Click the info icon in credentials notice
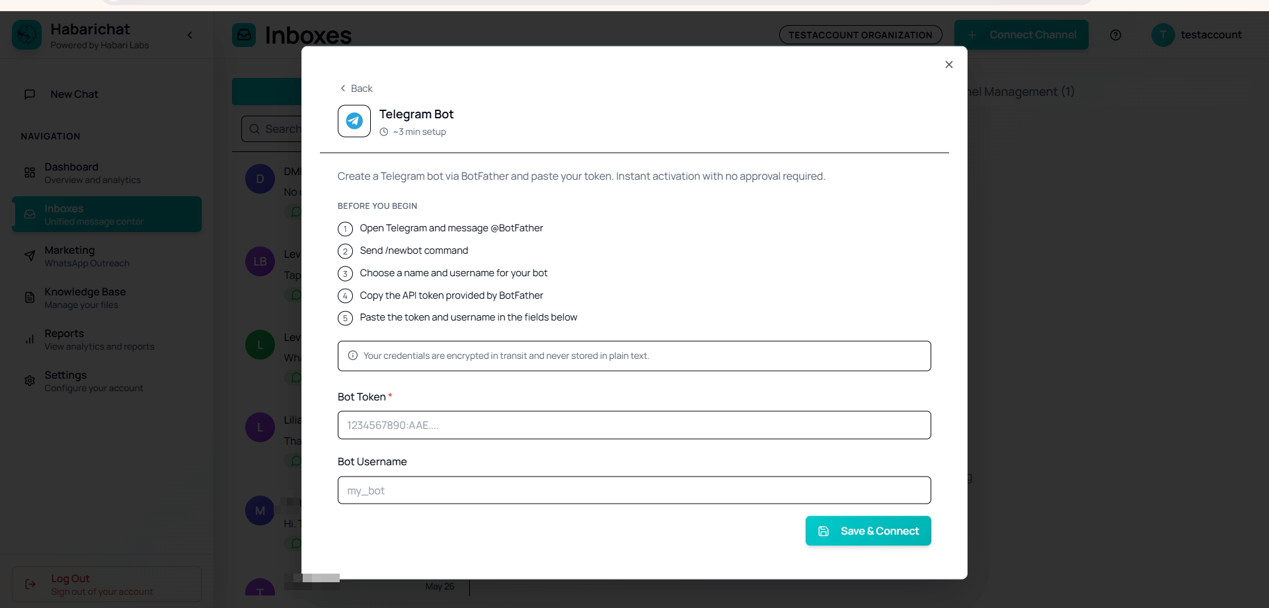Screen dimensions: 1269x608 click(353, 356)
